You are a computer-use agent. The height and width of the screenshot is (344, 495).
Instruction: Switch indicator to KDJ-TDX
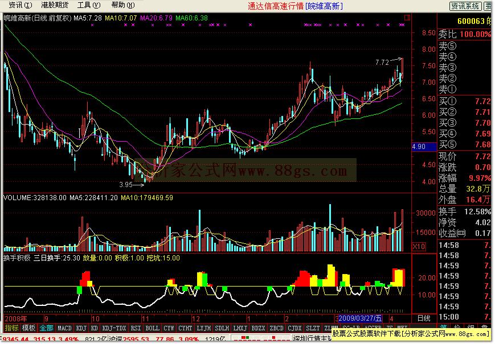[114, 328]
